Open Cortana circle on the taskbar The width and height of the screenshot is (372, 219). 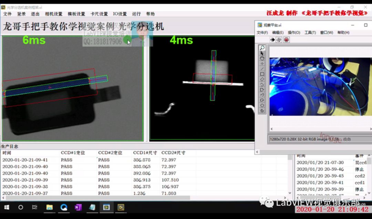click(x=21, y=207)
